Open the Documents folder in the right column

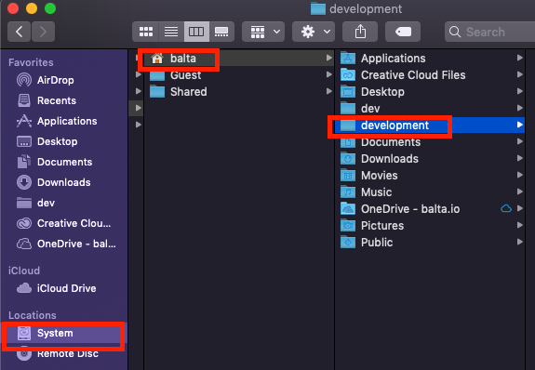(430, 142)
